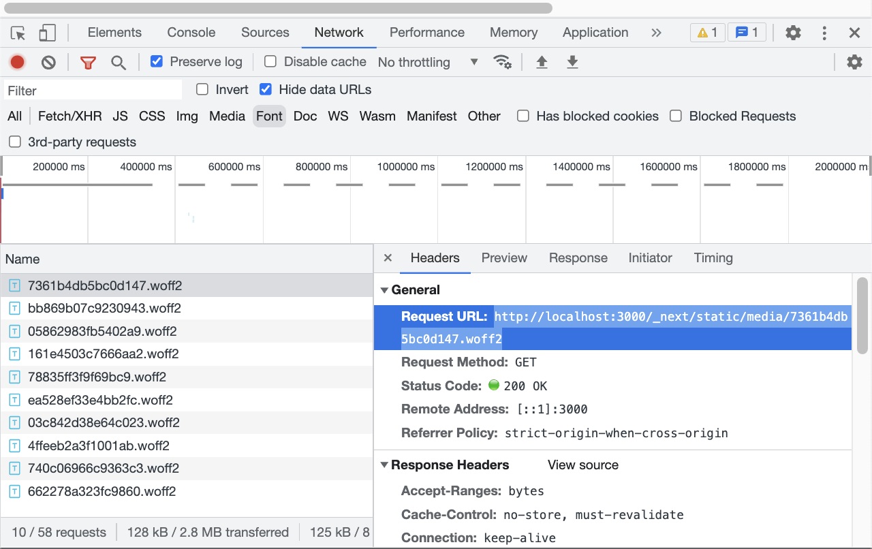Filter requests by WS type
This screenshot has height=549, width=872.
pyautogui.click(x=338, y=116)
